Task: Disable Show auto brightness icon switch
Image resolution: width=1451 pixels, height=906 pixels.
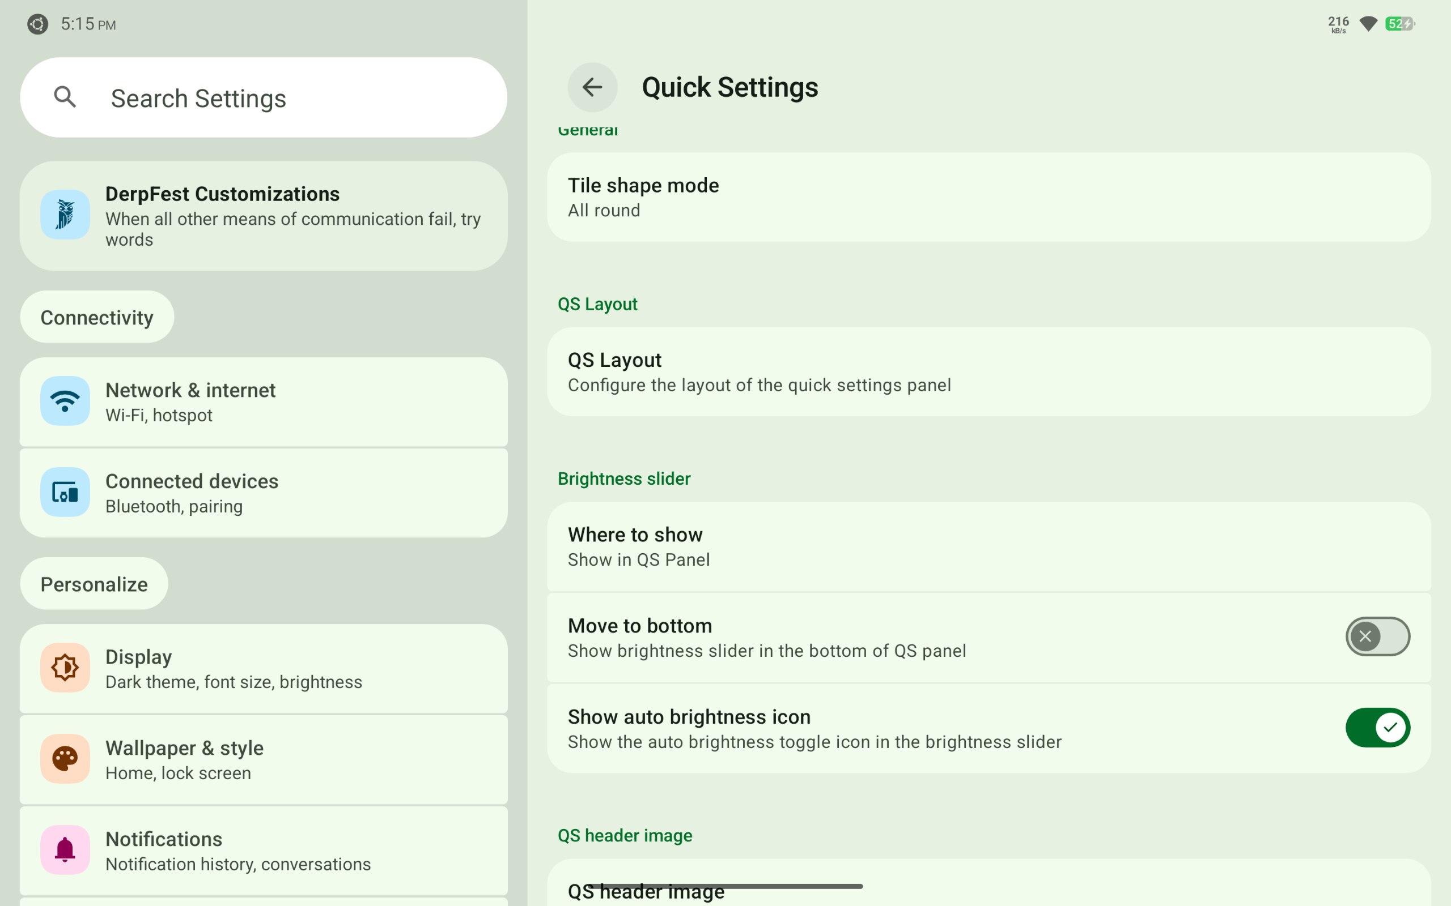Action: click(1377, 728)
